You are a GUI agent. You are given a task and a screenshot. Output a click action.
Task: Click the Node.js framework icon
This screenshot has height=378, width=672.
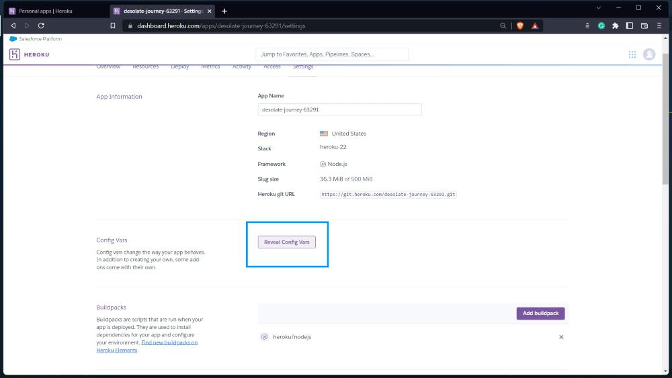pos(323,164)
